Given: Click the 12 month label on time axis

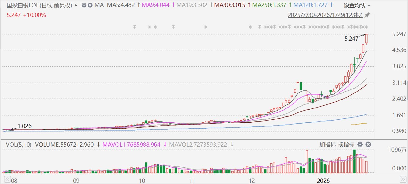Looking at the screenshot, I should click(x=251, y=180).
